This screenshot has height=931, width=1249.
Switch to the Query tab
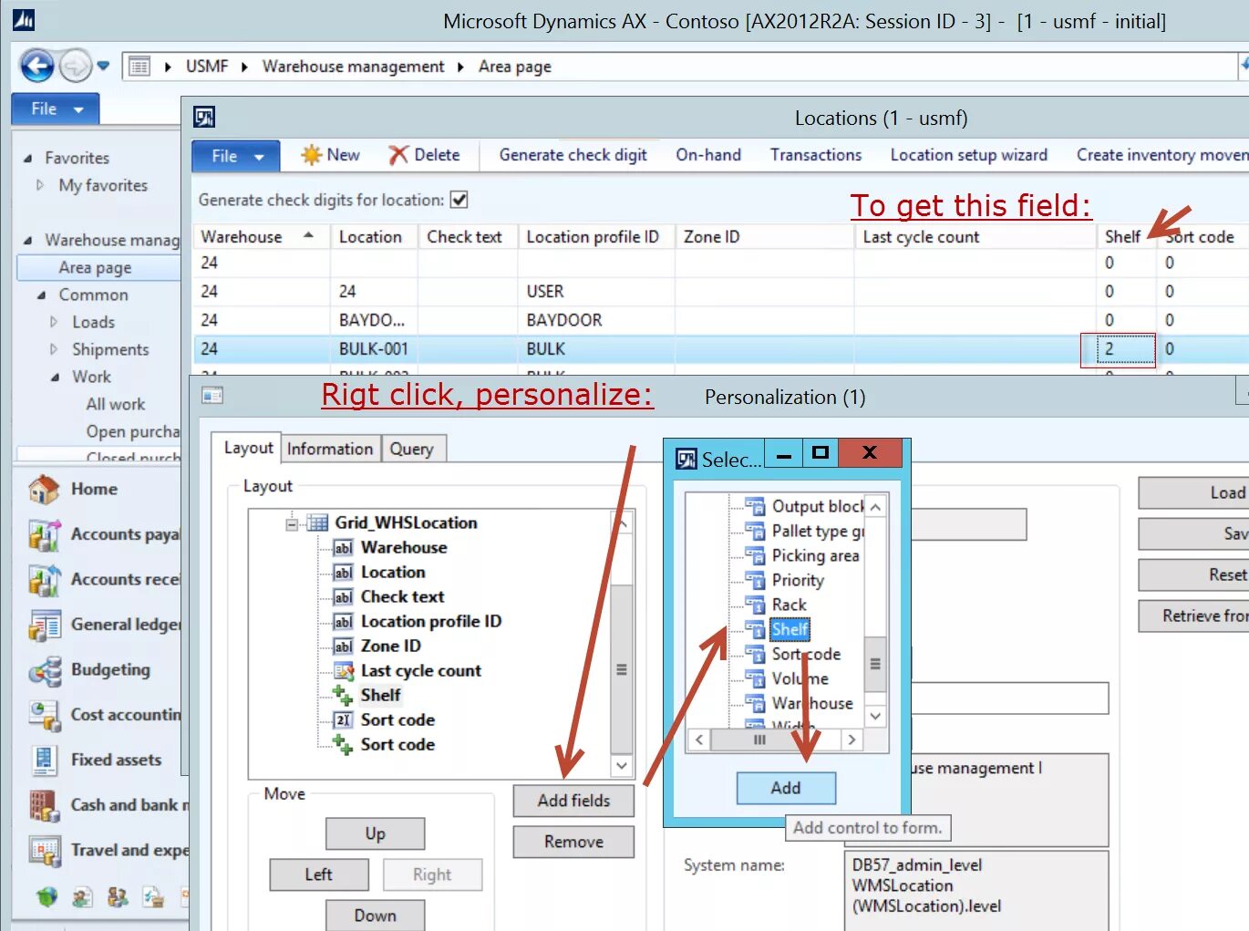412,449
